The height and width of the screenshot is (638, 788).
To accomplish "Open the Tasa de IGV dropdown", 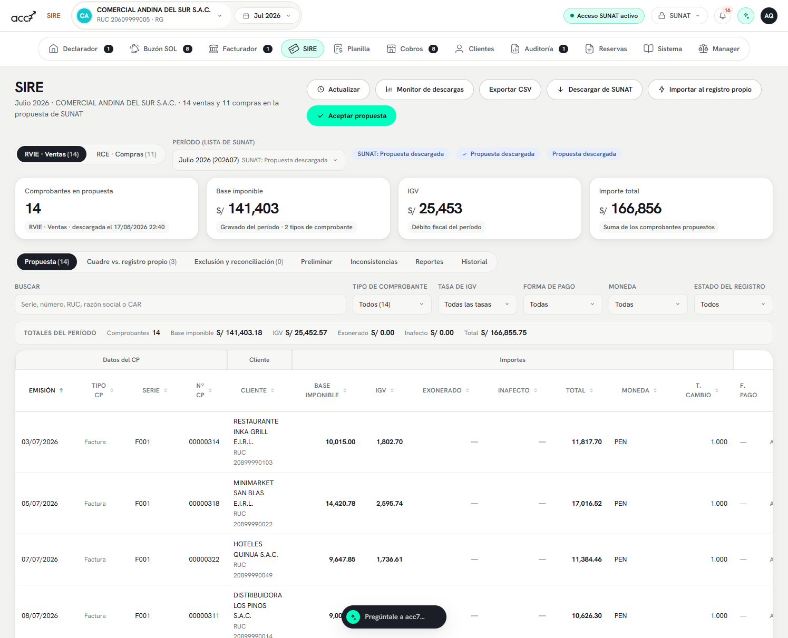I will tap(477, 305).
